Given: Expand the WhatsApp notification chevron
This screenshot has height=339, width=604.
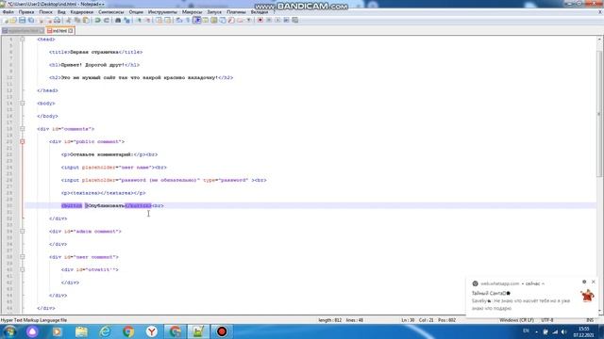Looking at the screenshot, I should coord(544,283).
